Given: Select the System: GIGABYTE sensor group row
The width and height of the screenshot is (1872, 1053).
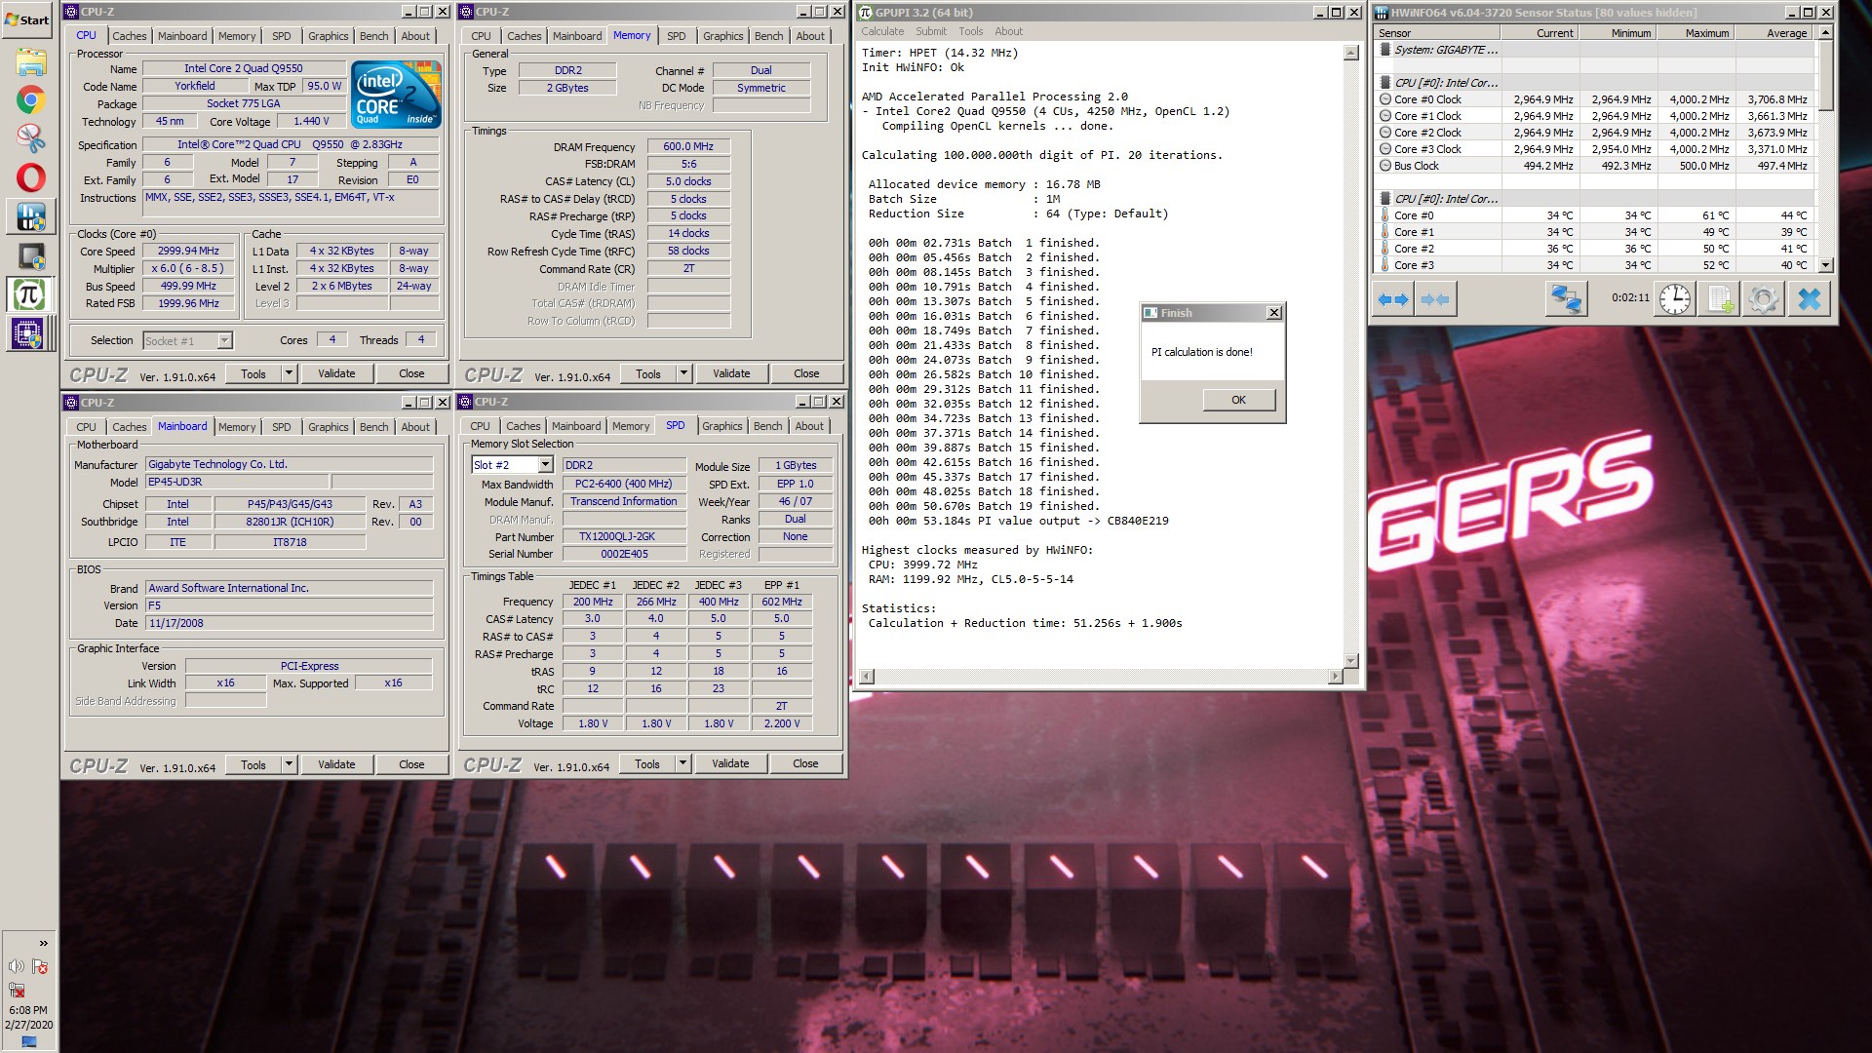Looking at the screenshot, I should point(1595,50).
